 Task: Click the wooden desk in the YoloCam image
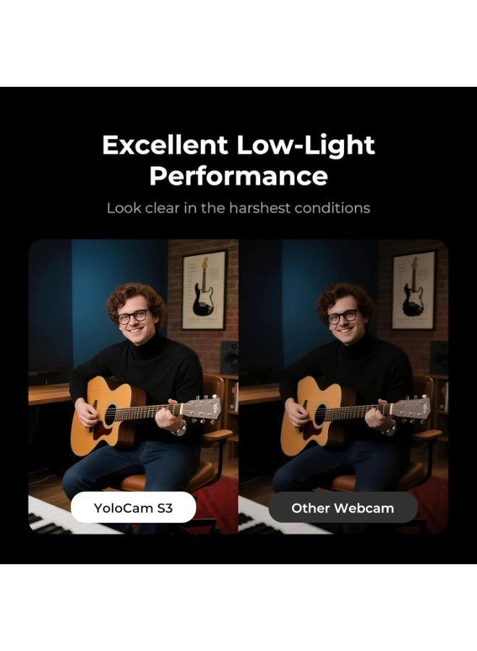(x=50, y=393)
